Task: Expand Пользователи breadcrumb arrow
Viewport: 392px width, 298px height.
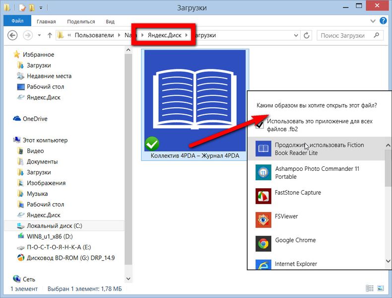Action: click(119, 35)
